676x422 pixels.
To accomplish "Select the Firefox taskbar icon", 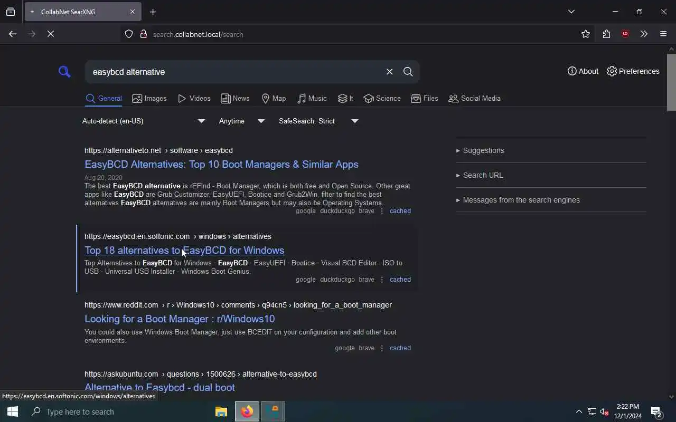I will (247, 411).
